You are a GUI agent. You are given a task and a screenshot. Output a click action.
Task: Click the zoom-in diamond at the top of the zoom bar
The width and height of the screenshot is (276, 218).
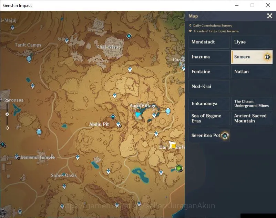[7, 100]
